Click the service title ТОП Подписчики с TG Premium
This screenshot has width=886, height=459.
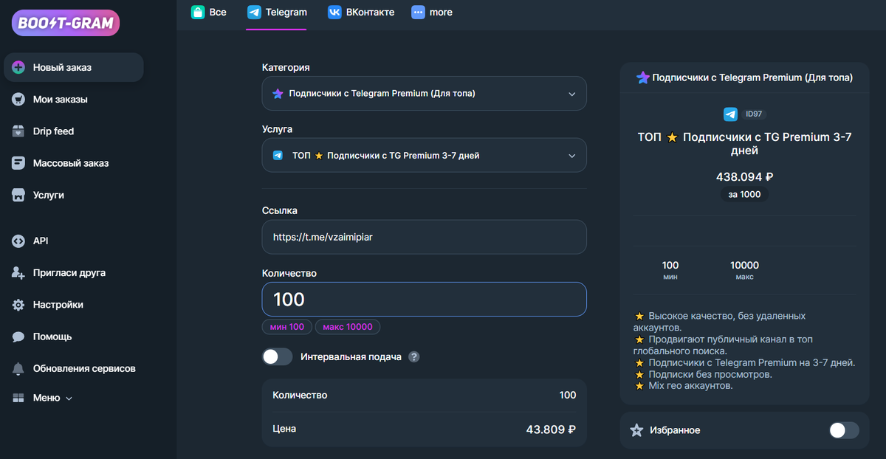[745, 144]
